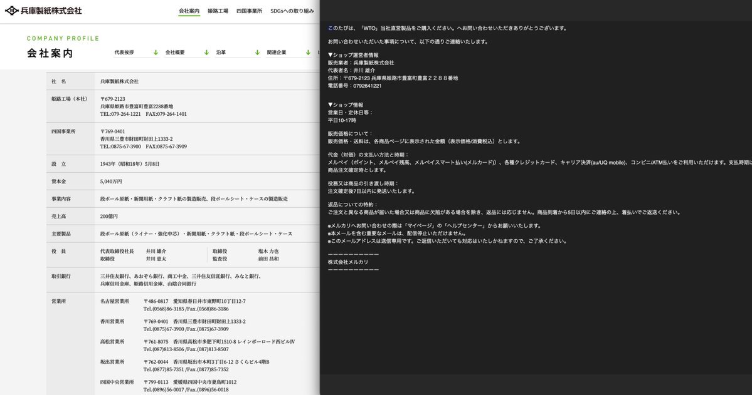The height and width of the screenshot is (395, 752).
Task: Open the 会社案内 item in the top navigation
Action: [x=189, y=11]
